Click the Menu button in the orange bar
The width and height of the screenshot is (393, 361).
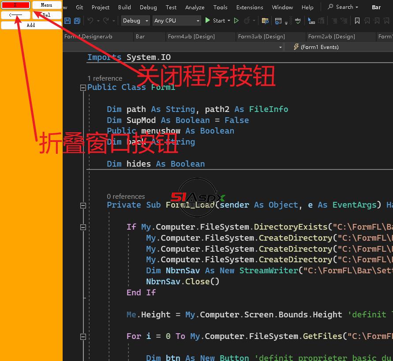coord(47,5)
